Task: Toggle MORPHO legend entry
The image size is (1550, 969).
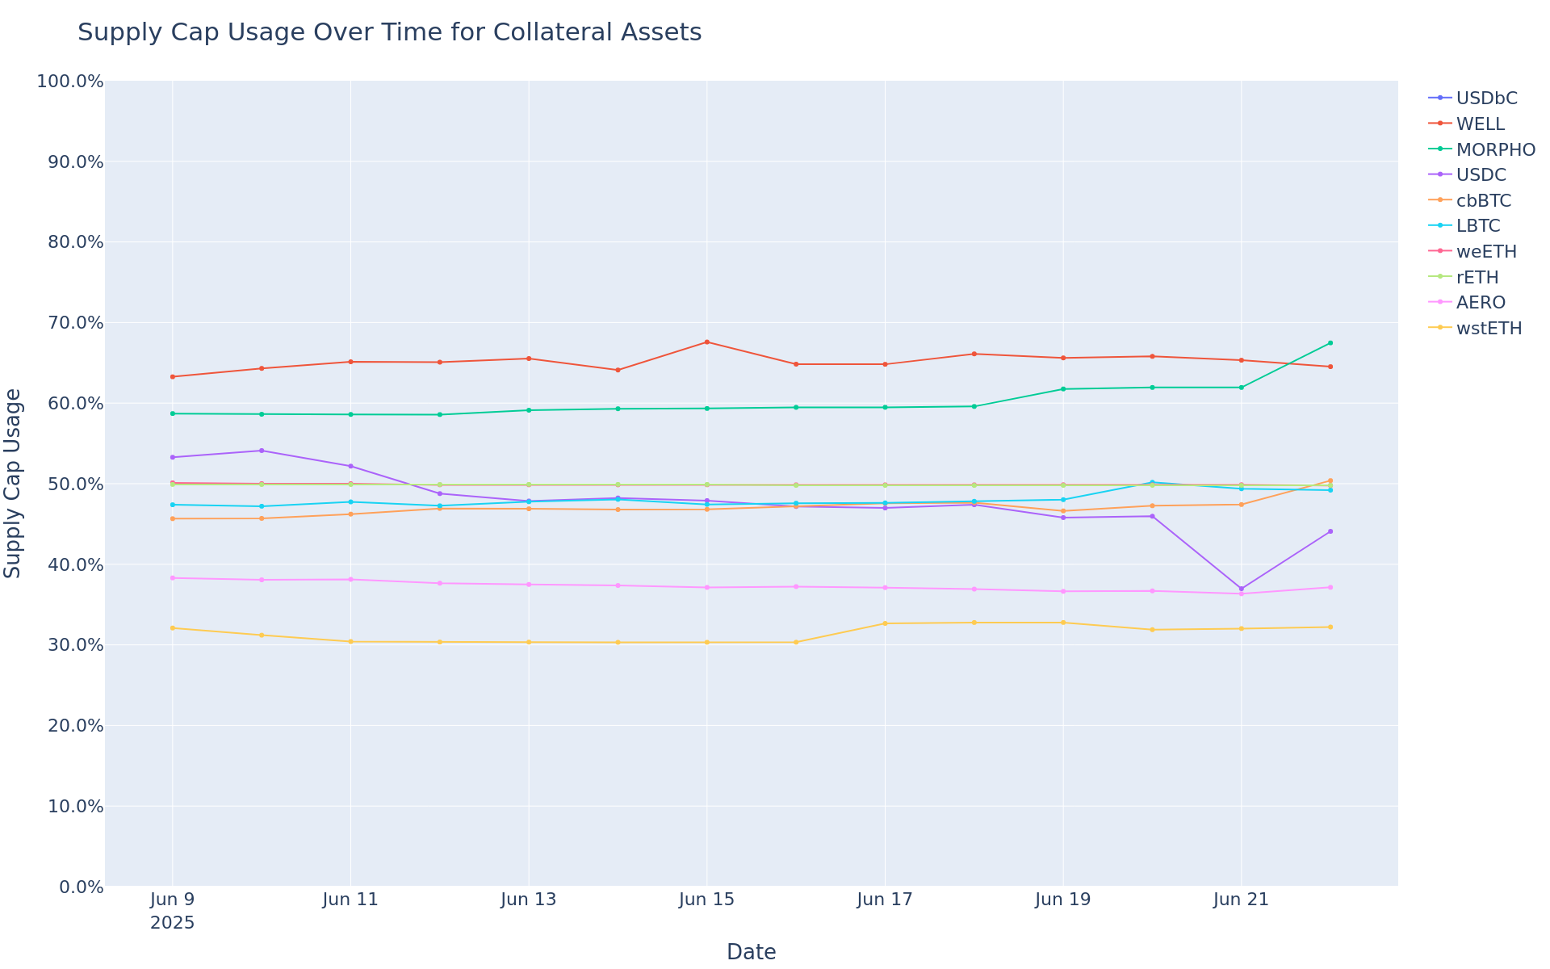Action: tap(1495, 150)
